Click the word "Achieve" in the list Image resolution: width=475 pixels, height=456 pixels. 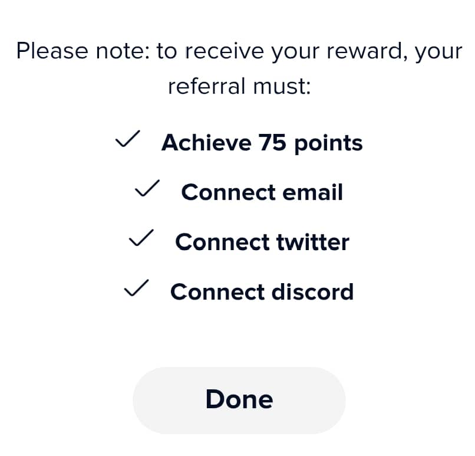click(x=206, y=143)
